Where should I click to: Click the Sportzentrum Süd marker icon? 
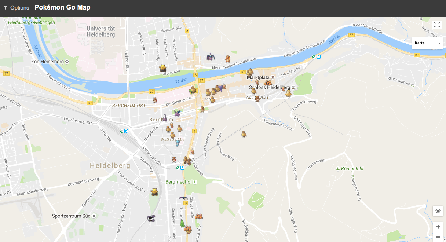point(94,216)
